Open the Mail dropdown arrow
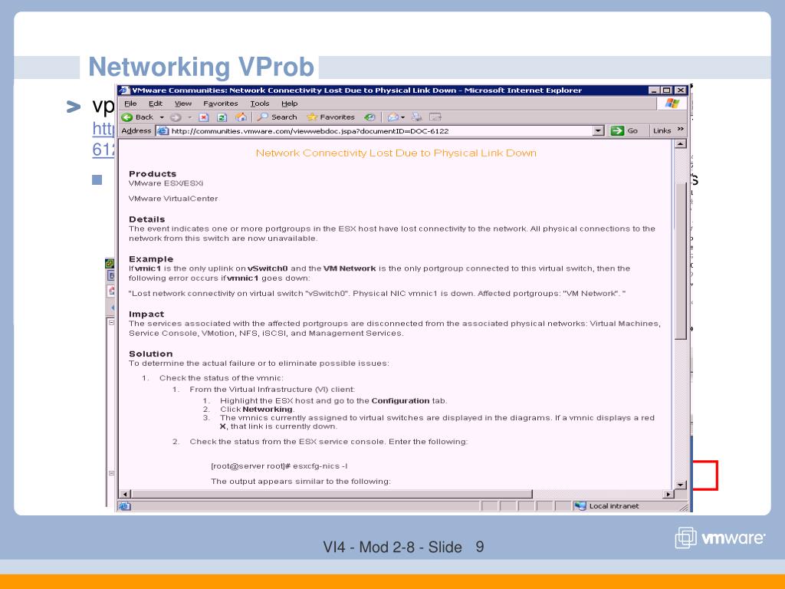This screenshot has width=785, height=589. pos(402,117)
